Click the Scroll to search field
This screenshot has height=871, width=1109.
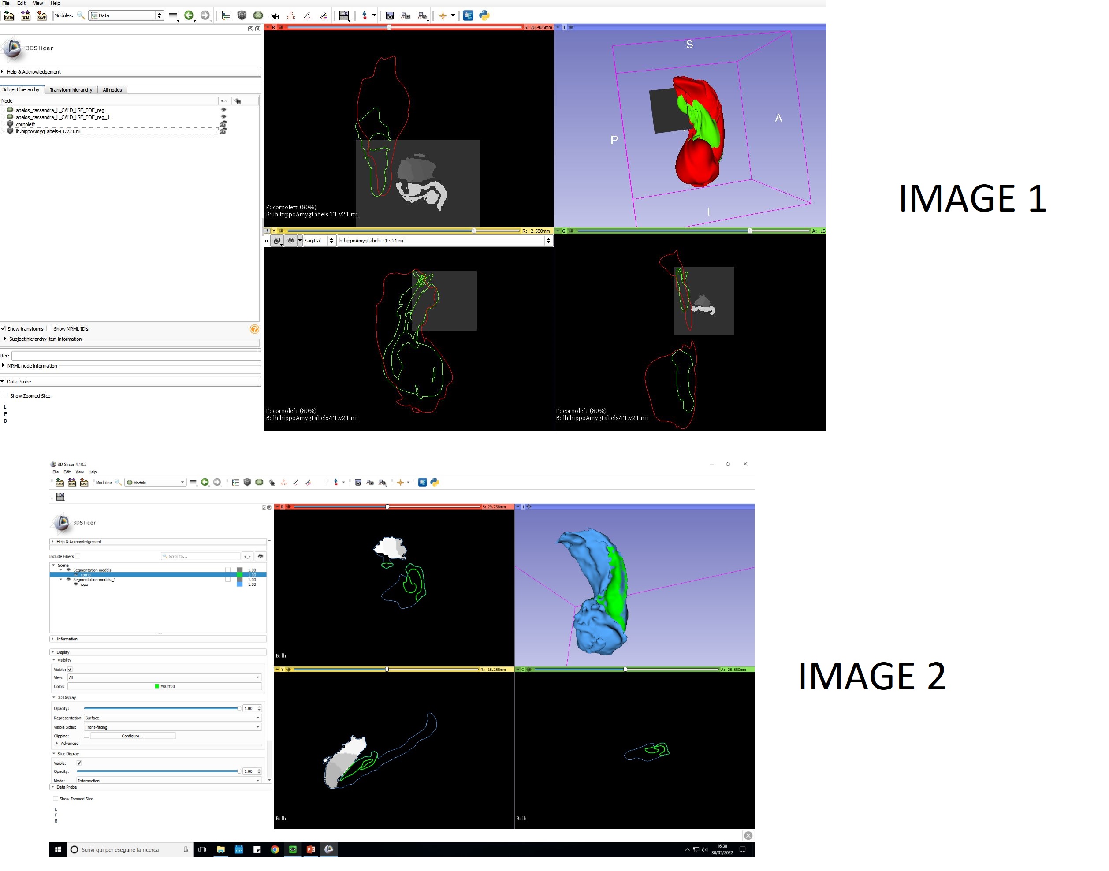(x=201, y=556)
